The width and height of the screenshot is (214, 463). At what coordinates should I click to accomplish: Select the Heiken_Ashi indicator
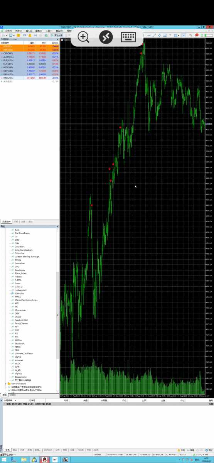pyautogui.click(x=20, y=290)
